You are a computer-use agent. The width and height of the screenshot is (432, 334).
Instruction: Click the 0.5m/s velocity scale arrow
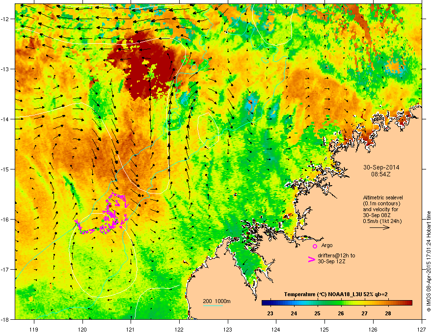coord(379,227)
